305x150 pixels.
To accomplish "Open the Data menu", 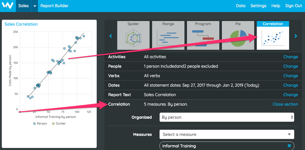I will point(241,6).
